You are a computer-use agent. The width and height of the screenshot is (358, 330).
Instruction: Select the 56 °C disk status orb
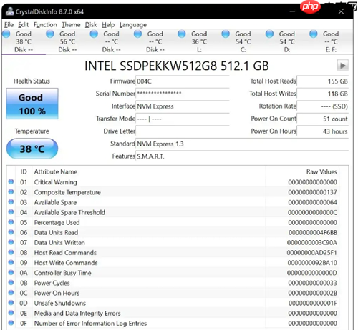click(x=50, y=34)
